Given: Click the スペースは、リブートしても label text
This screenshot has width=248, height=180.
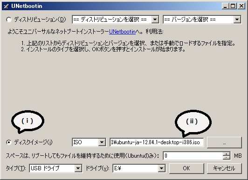Looking at the screenshot, I should (82, 156).
